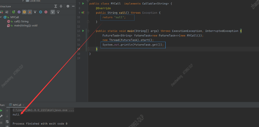Switch to the MYCall run tab

[x=17, y=105]
